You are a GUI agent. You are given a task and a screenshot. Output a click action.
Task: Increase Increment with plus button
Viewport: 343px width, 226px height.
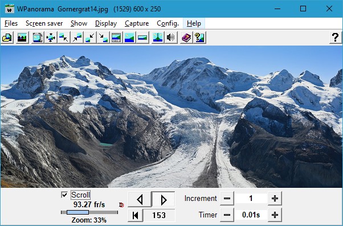pos(275,199)
